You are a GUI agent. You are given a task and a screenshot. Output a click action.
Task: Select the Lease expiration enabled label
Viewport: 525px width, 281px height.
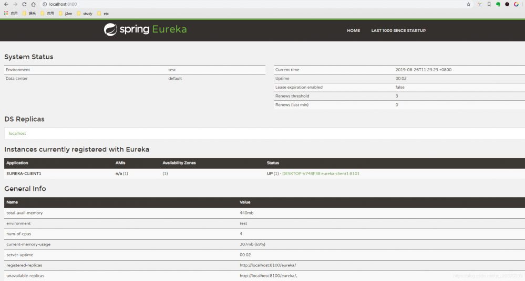(x=298, y=87)
